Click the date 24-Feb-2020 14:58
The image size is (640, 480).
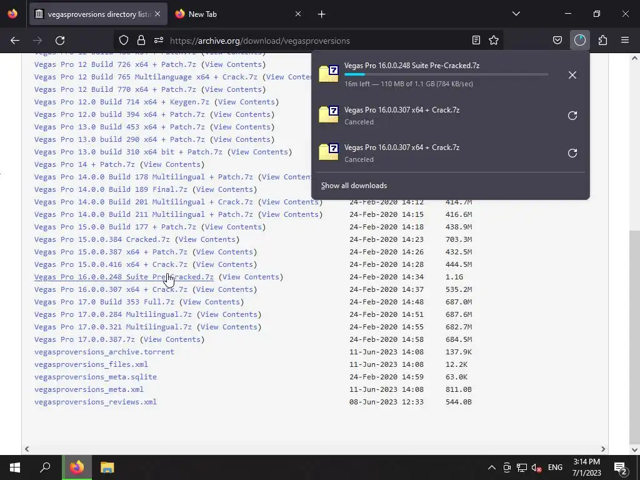click(386, 339)
